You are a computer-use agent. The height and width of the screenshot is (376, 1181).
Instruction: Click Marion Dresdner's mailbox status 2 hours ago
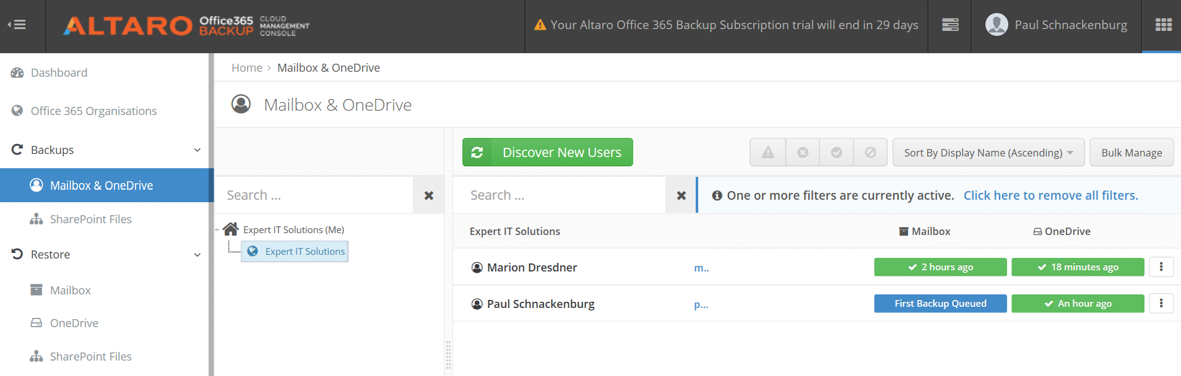tap(940, 267)
